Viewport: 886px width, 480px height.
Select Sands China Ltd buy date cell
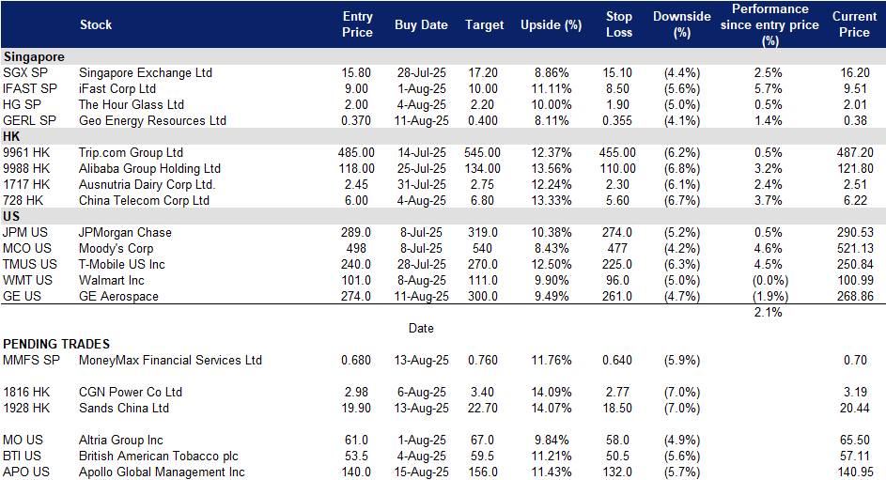coord(422,409)
